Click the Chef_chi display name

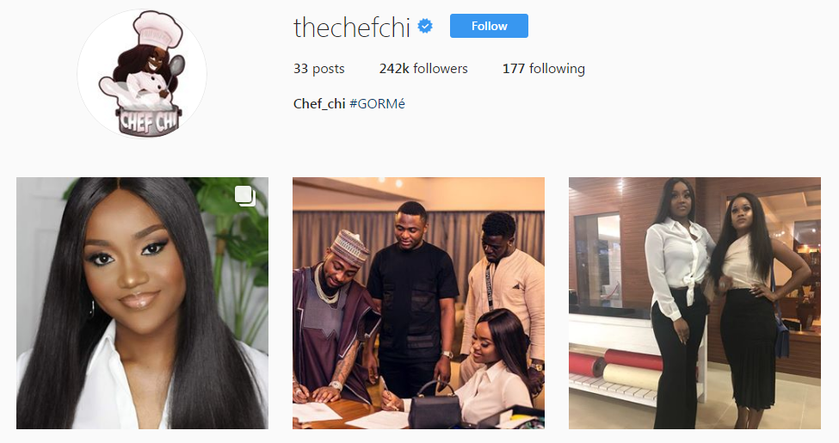[319, 104]
